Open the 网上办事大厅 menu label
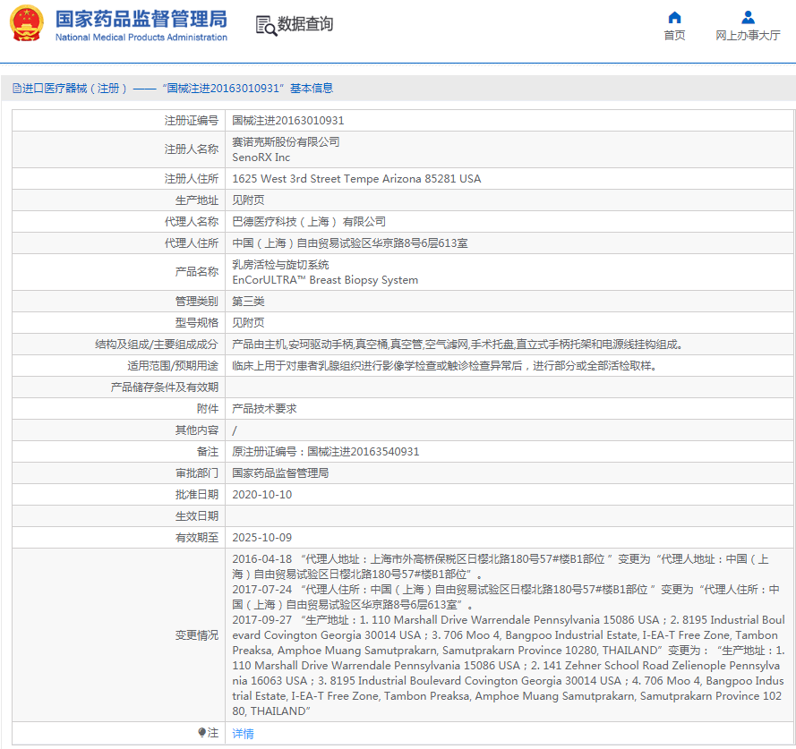Screen dimensions: 796x749 coord(748,36)
